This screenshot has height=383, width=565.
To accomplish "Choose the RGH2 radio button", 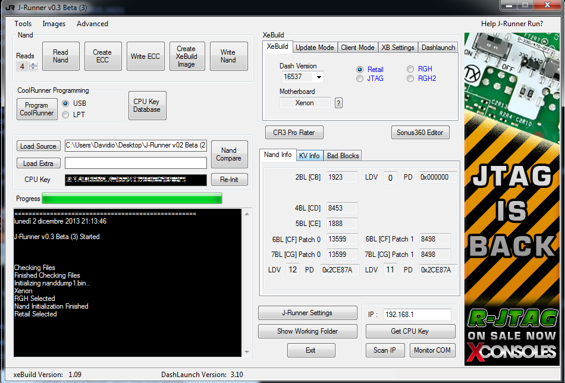I will (410, 79).
